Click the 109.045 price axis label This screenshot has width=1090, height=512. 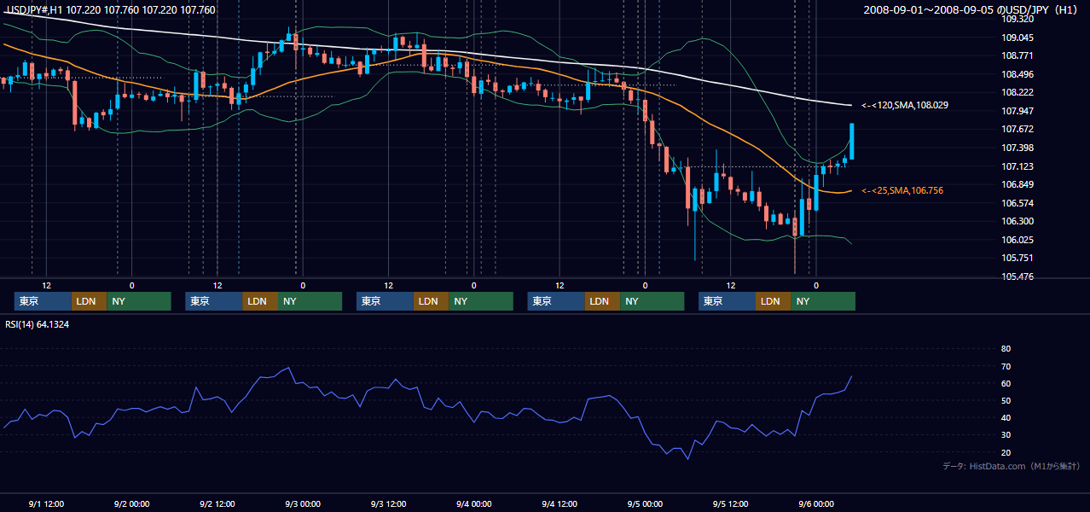pos(1018,38)
